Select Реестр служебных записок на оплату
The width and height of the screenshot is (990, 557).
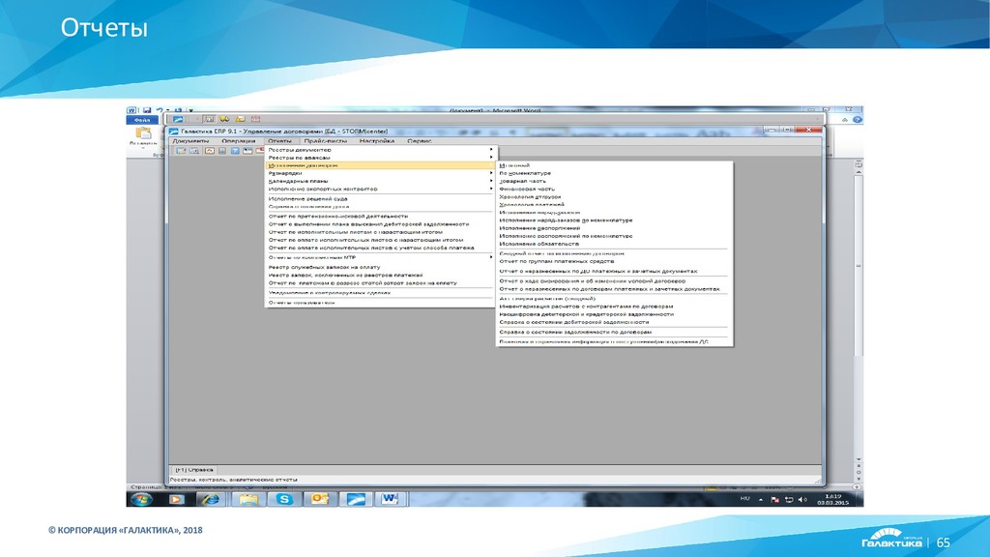click(x=380, y=267)
